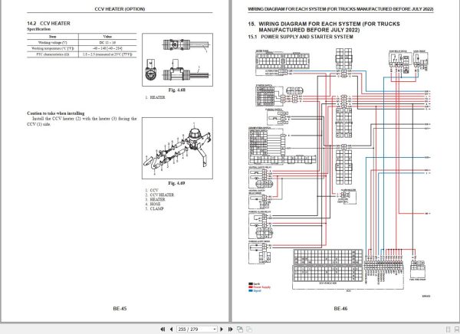Click the Fig. 4.69 caption
460x334 pixels.
[x=176, y=183]
